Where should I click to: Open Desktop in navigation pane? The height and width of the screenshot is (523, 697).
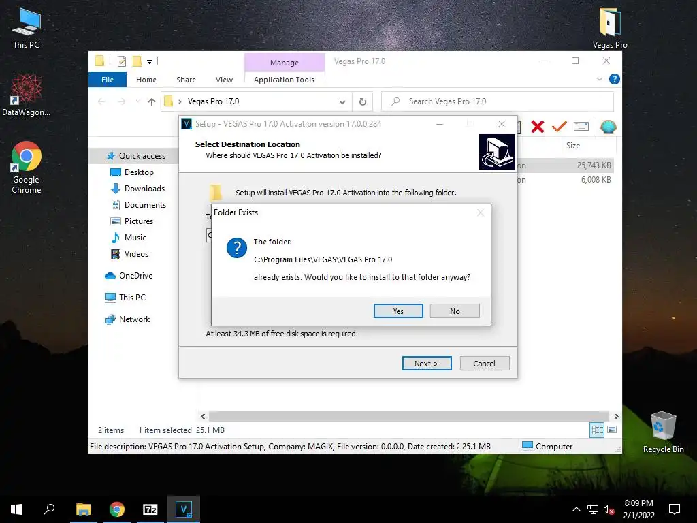click(139, 172)
